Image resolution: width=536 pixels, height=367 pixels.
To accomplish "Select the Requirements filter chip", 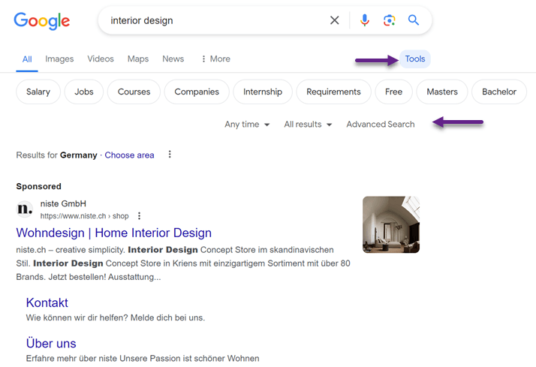I will (333, 92).
